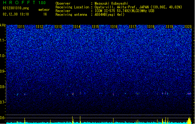Click the 1318 time marker
Viewport: 195px width, 124px height.
(x=151, y=27)
